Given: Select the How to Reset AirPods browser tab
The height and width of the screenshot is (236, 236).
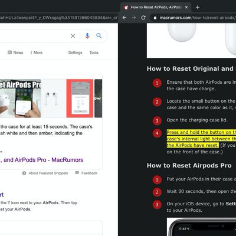Looking at the screenshot, I should tap(155, 7).
